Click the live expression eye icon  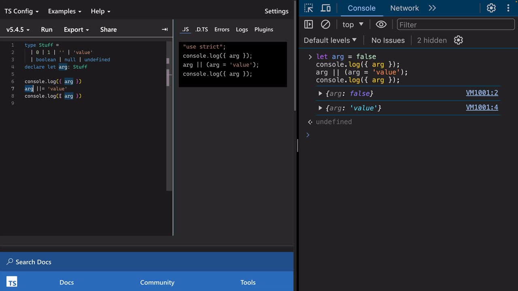(381, 25)
